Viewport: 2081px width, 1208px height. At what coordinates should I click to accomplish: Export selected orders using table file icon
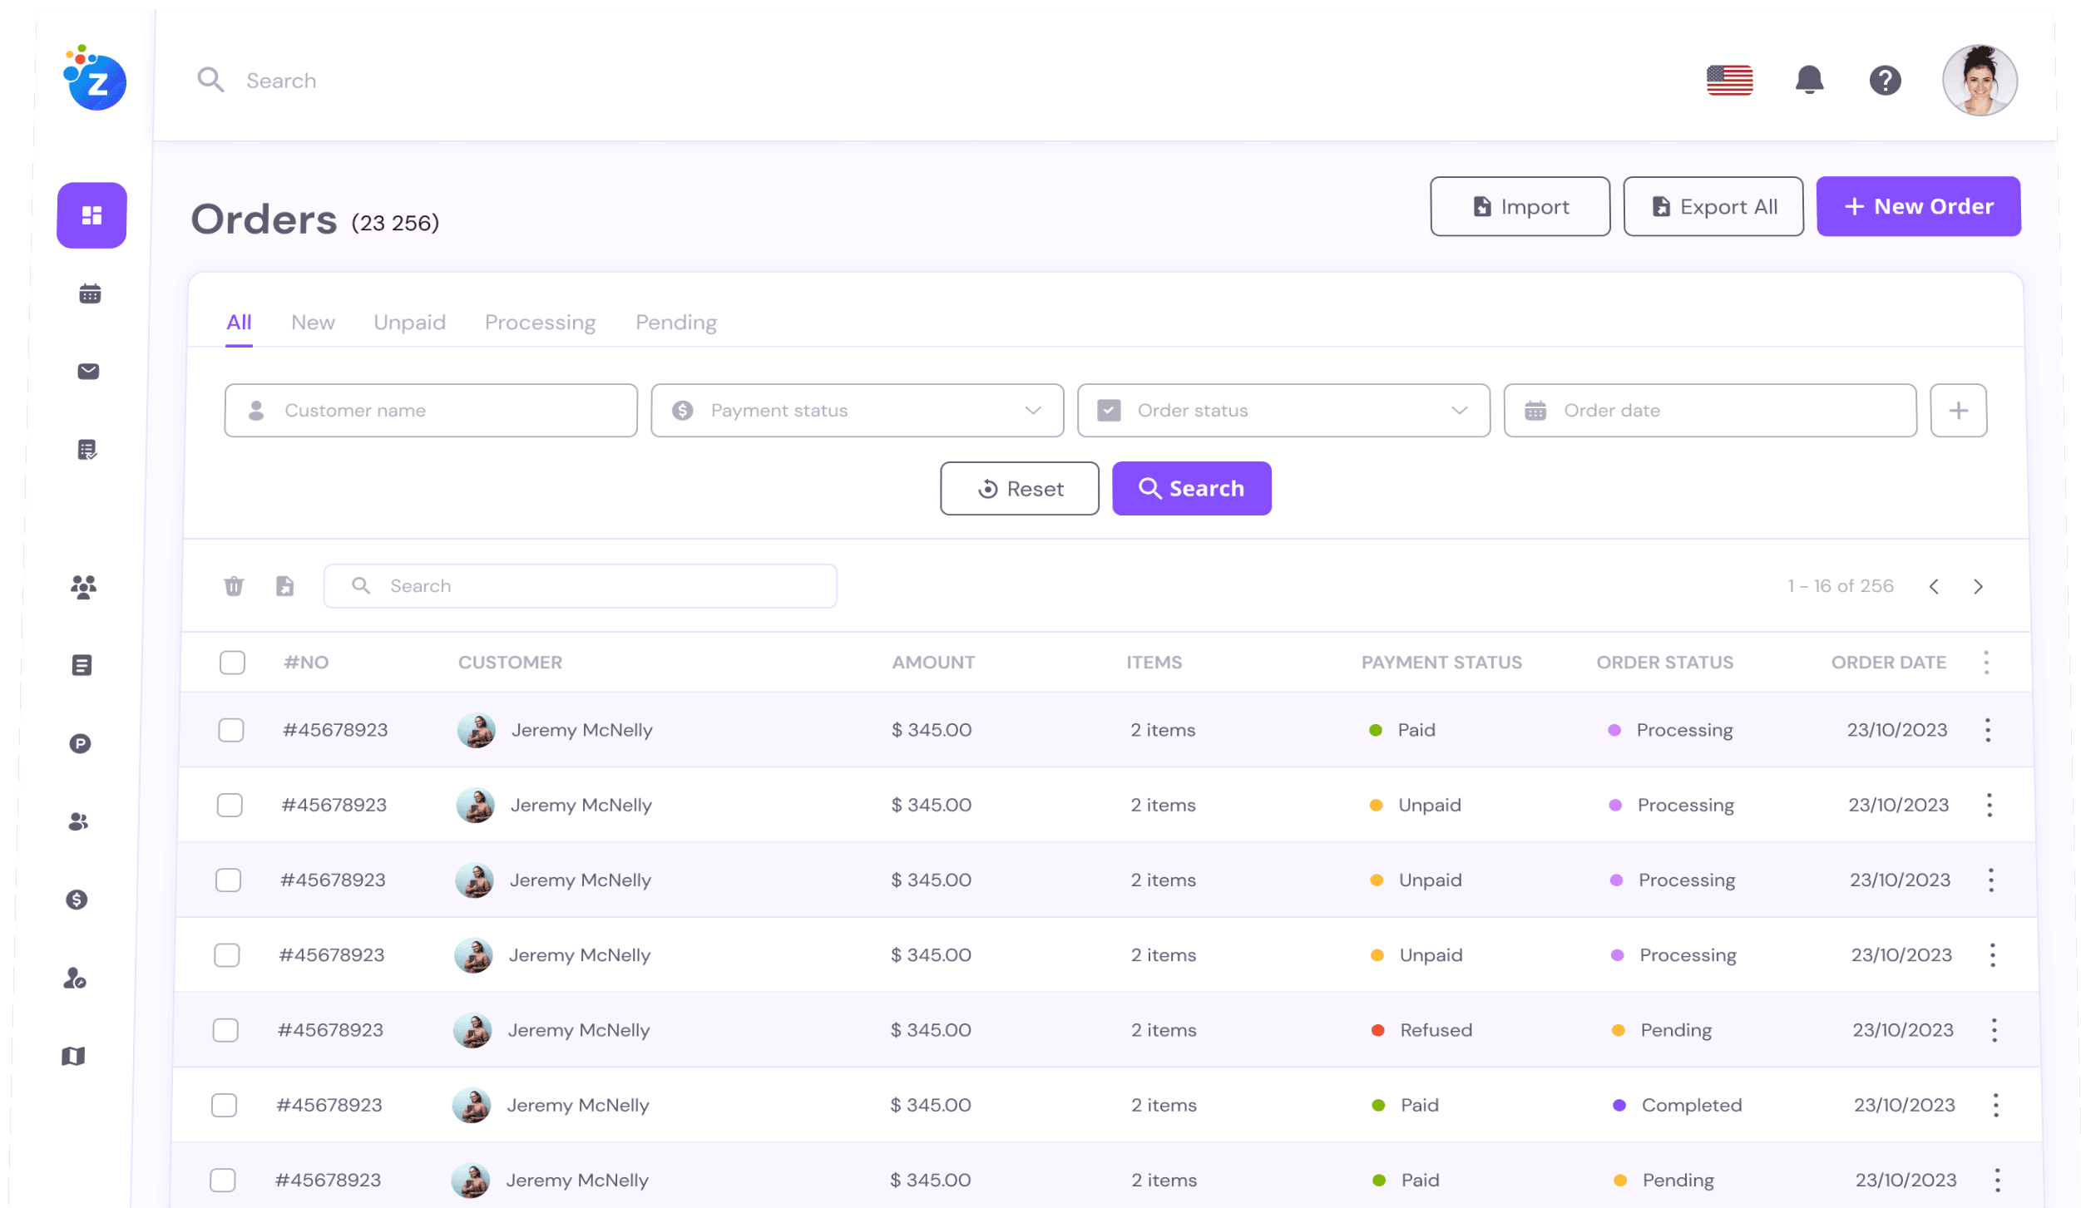point(284,586)
